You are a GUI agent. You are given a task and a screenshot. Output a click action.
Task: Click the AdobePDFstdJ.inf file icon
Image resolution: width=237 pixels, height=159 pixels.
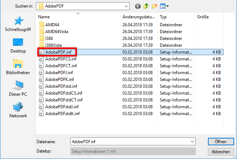[x=41, y=107]
